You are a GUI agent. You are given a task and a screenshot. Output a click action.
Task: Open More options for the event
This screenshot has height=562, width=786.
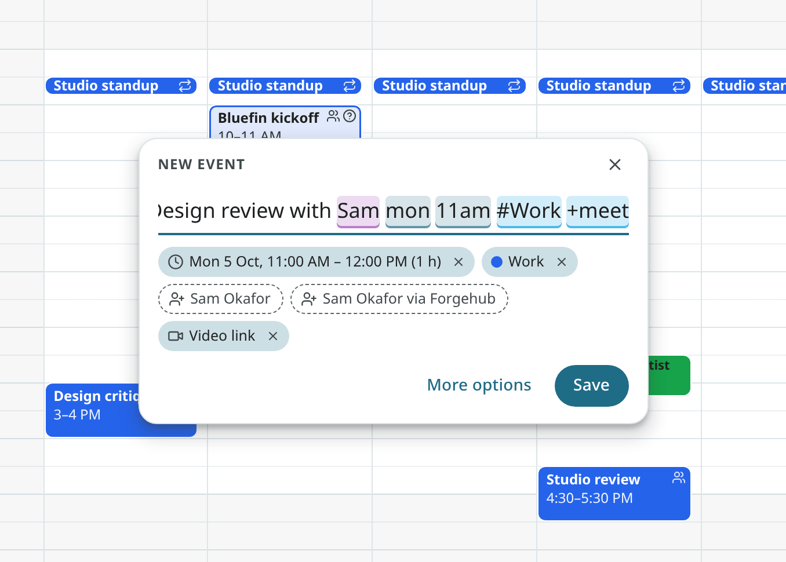(479, 385)
